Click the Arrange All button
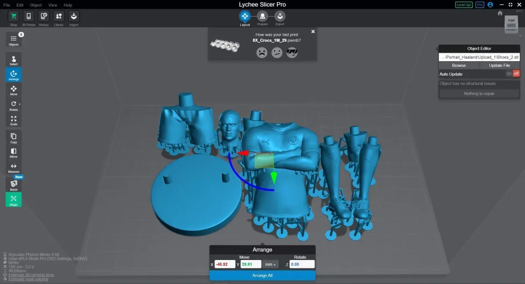 click(x=262, y=275)
